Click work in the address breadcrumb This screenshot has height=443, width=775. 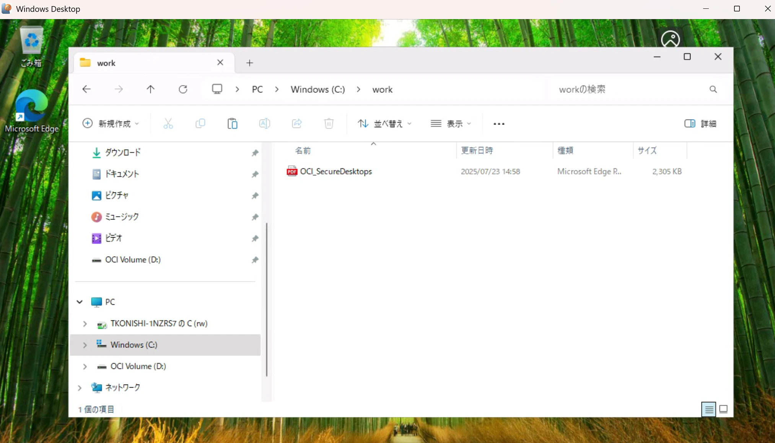point(383,89)
